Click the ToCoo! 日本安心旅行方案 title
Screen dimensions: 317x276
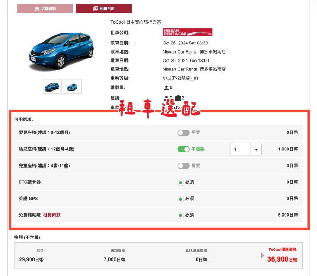pos(136,22)
